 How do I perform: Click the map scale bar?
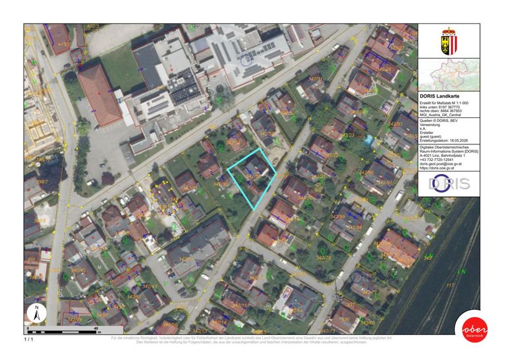point(63,330)
